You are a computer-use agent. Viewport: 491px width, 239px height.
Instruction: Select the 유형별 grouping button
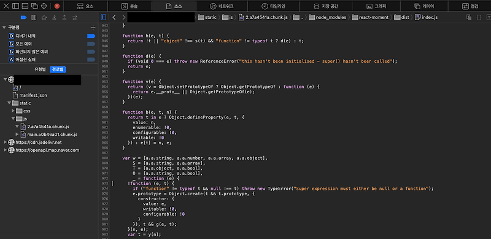[x=40, y=69]
